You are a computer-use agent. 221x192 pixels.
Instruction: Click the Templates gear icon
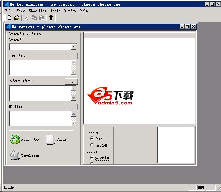tap(14, 156)
